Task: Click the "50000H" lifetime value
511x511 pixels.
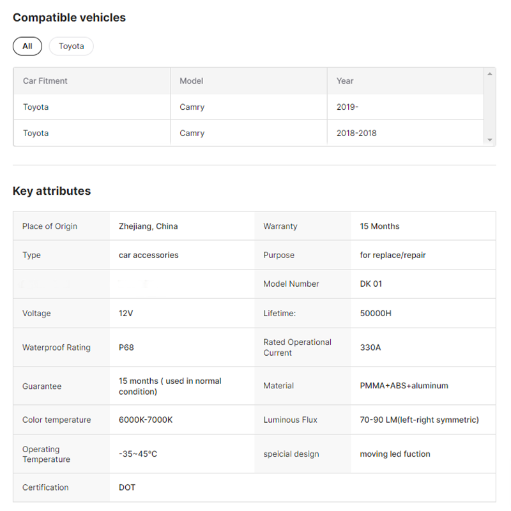Action: click(x=375, y=314)
